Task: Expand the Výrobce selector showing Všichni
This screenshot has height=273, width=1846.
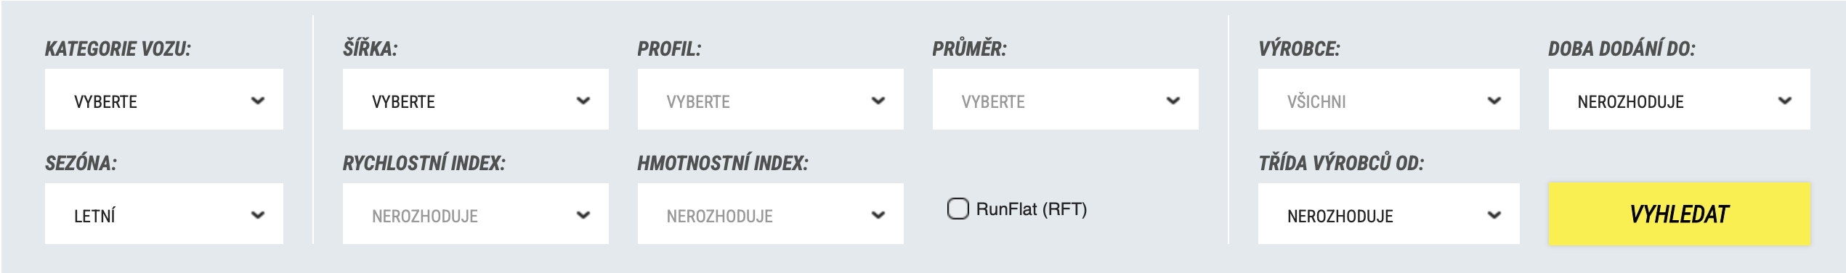Action: [x=1389, y=100]
